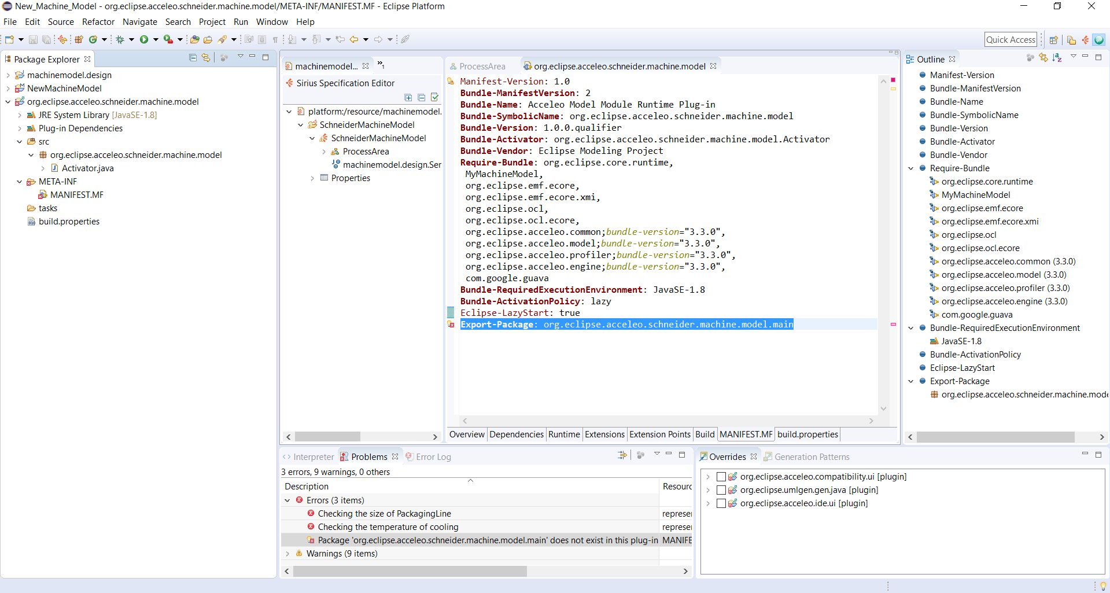The image size is (1110, 593).
Task: Click the Open Type toolbar icon
Action: coord(195,39)
